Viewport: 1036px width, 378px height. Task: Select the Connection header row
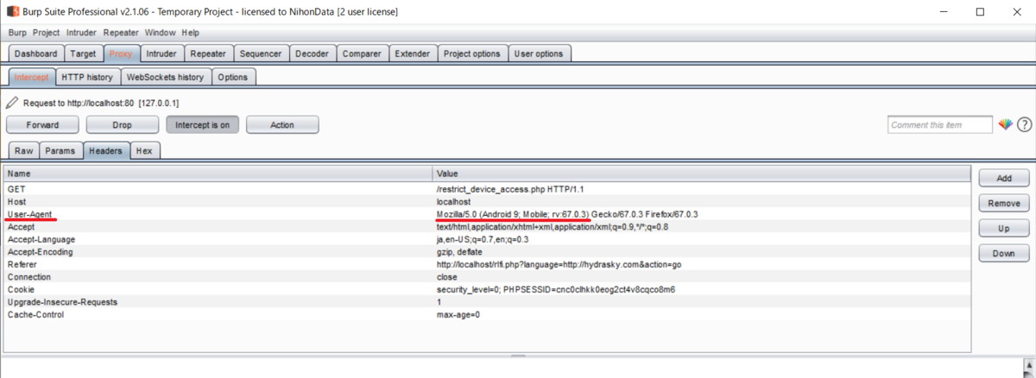point(486,277)
